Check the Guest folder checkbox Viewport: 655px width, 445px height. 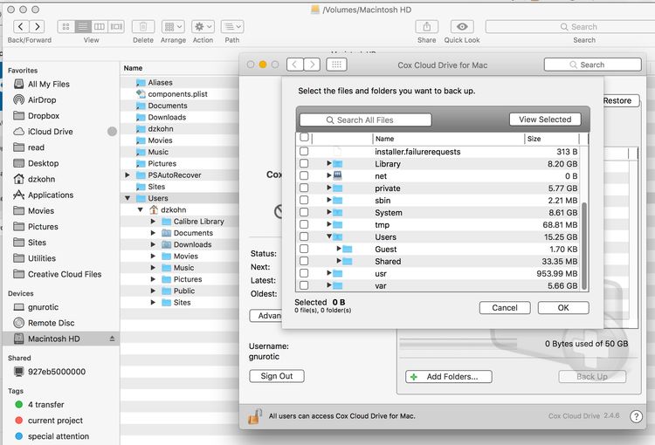[304, 249]
